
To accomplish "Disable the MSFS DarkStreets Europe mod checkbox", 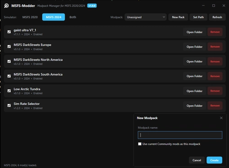I will [9, 47].
